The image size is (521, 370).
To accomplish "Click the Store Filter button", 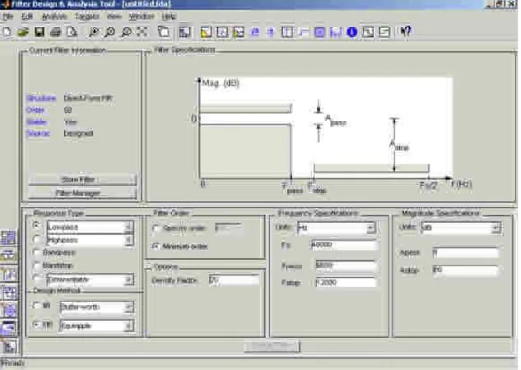I will pos(82,179).
